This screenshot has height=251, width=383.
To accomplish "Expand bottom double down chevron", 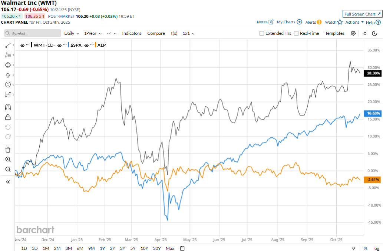I will click(x=353, y=248).
